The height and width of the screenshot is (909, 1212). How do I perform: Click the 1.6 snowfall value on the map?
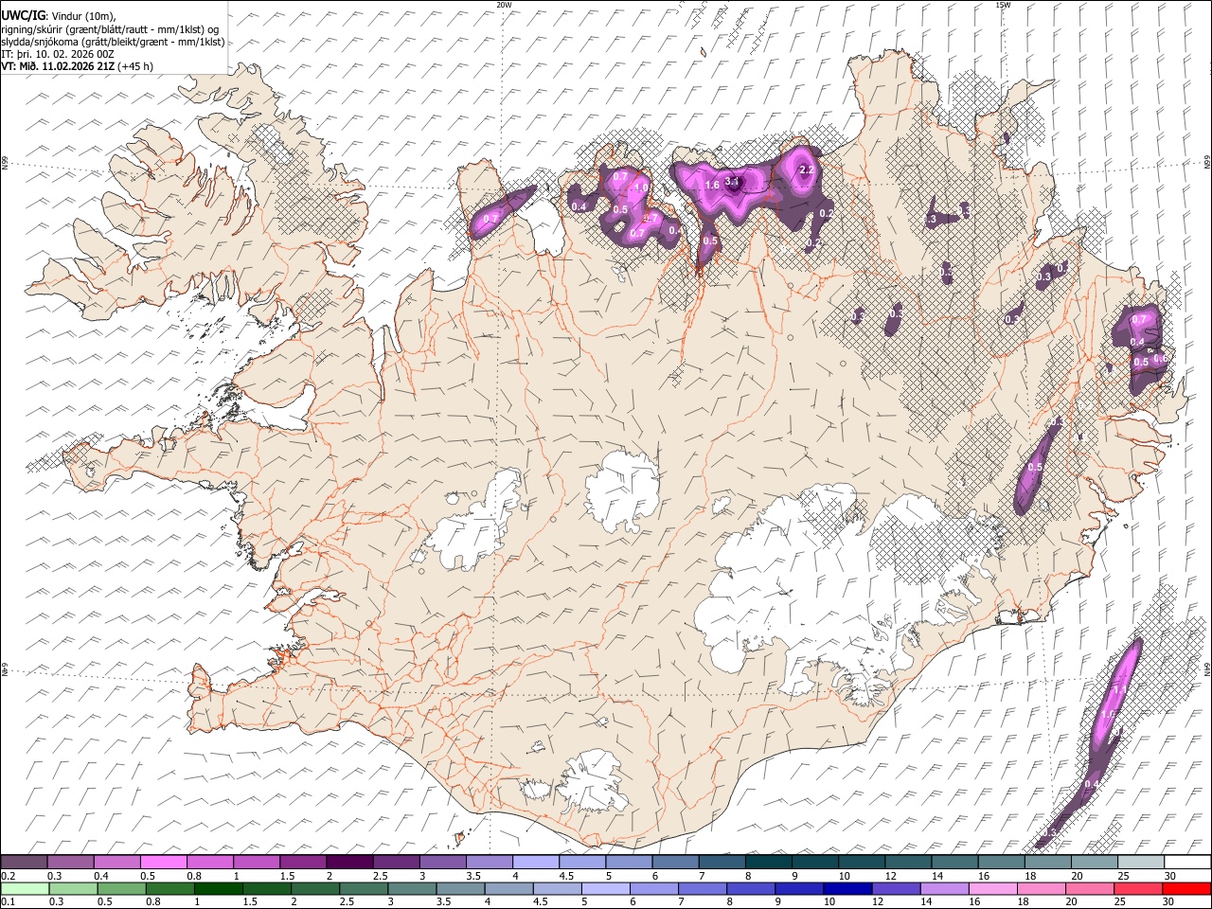(x=712, y=186)
